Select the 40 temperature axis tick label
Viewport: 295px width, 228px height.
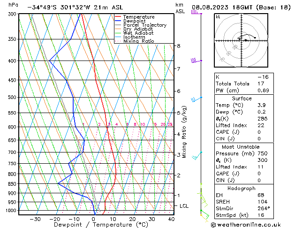pyautogui.click(x=171, y=219)
